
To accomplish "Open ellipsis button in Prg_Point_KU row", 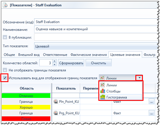I will pyautogui.click(x=152, y=113).
